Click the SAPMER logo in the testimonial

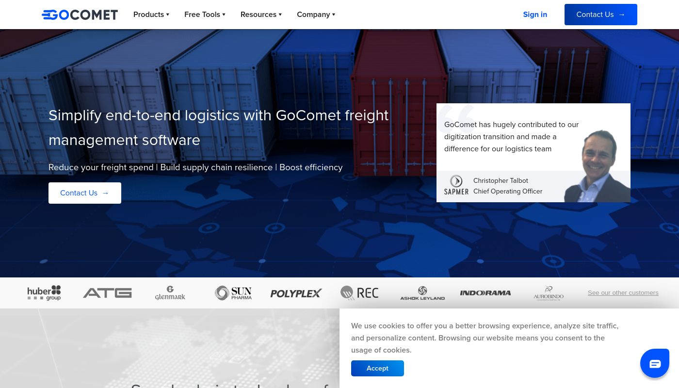point(456,185)
